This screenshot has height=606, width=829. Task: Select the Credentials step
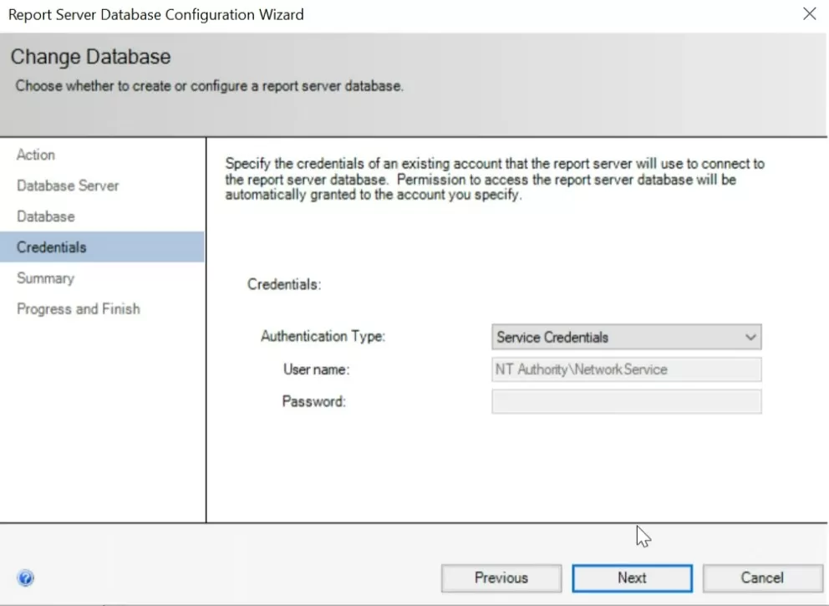coord(51,247)
